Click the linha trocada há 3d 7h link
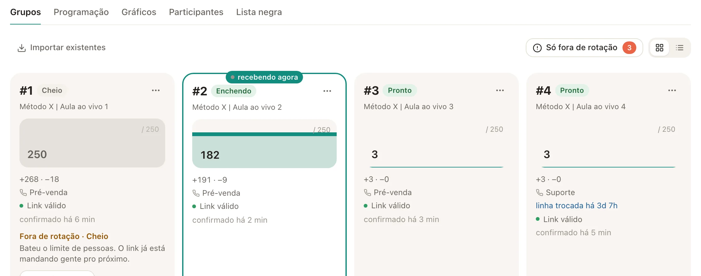This screenshot has height=276, width=701. [577, 206]
